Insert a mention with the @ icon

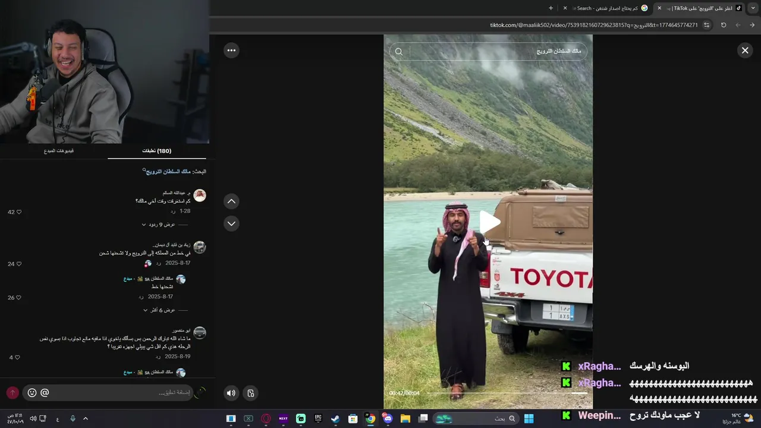point(45,393)
